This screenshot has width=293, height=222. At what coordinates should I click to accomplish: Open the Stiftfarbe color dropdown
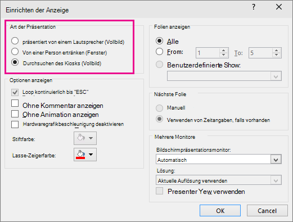tap(85, 138)
